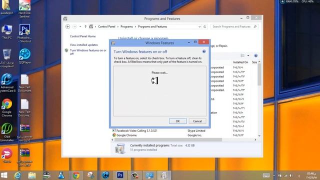The image size is (320, 180).
Task: Select Hard Disk Sentinel desktop icon
Action: click(x=24, y=9)
